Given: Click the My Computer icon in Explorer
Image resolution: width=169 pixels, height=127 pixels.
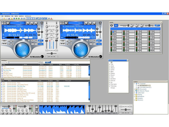Looking at the screenshot, I should click(x=136, y=84).
